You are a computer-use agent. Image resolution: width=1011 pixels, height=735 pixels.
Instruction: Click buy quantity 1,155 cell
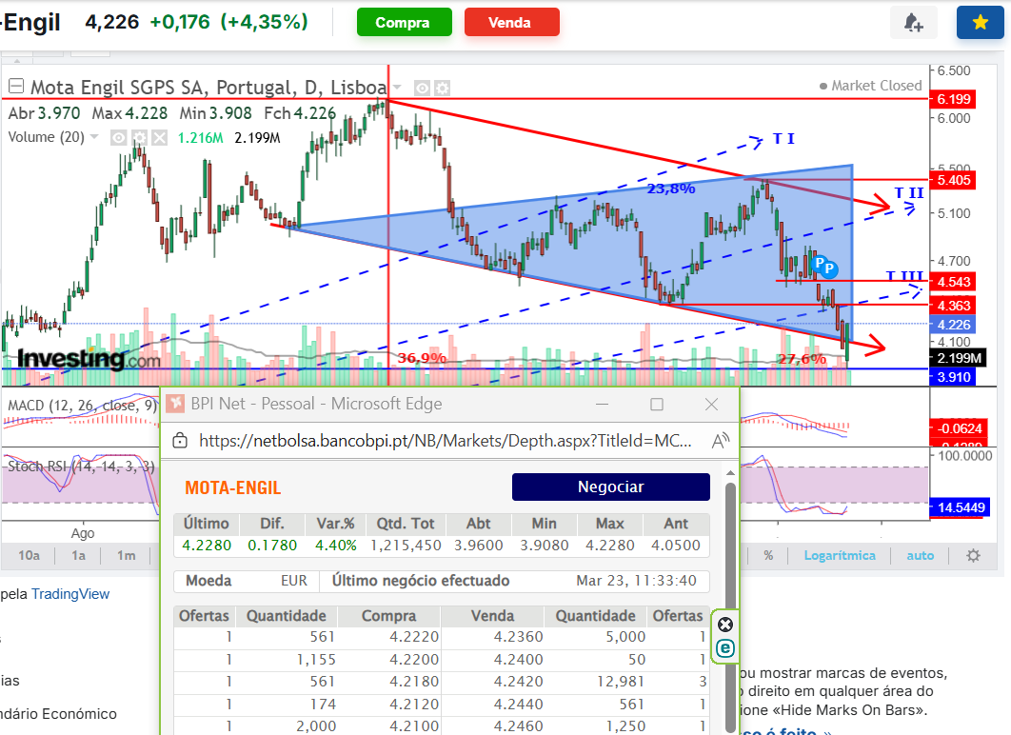coord(316,660)
